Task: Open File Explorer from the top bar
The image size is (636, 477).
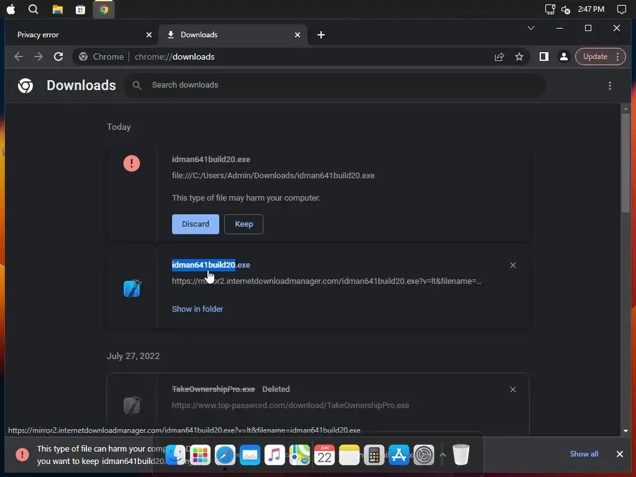Action: pyautogui.click(x=58, y=9)
